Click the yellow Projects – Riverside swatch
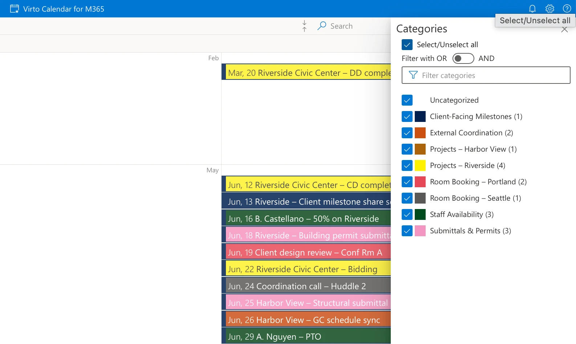The image size is (576, 344). (x=420, y=165)
